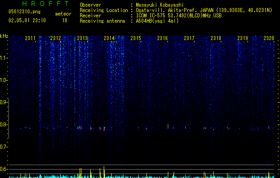280x178 pixels.
Task: Click the Observer field label
Action: [90, 5]
